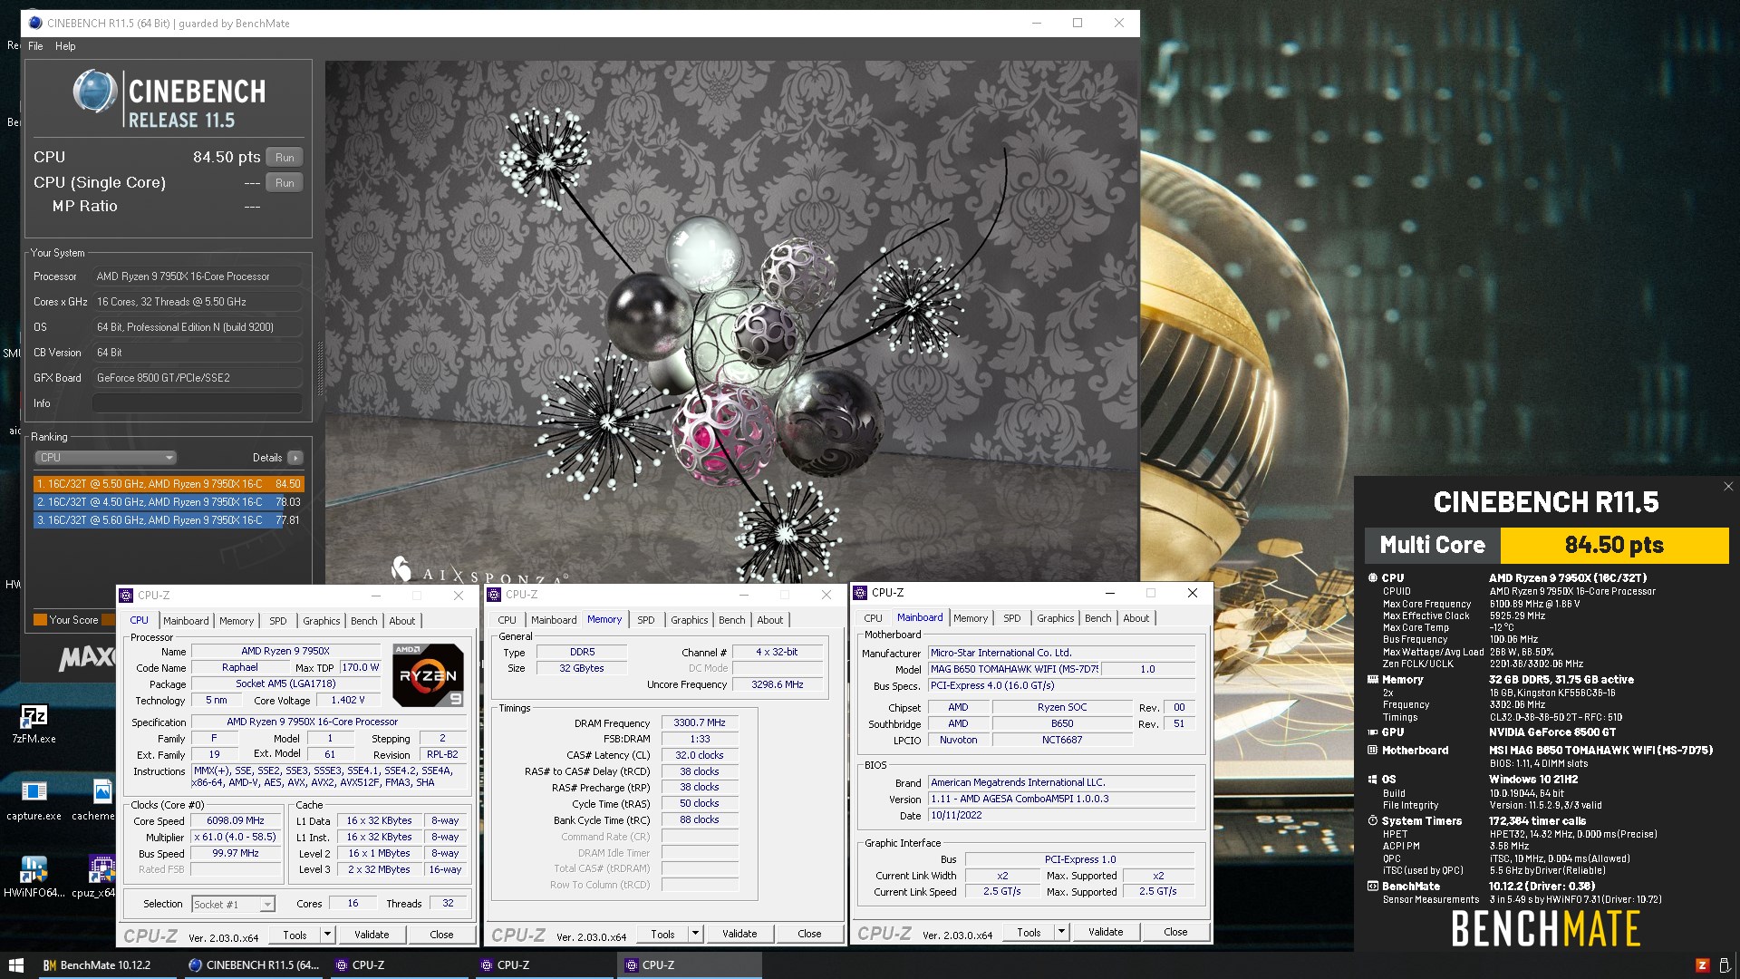Switch to Mainboard tab in left CPU-Z

(186, 621)
